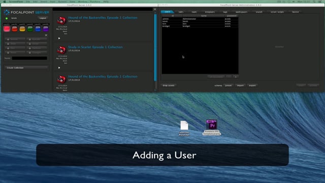
Task: Click the Logout button
Action: [43, 18]
